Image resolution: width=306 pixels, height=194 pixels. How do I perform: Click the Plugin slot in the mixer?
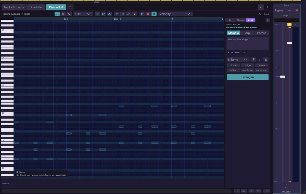287,16
